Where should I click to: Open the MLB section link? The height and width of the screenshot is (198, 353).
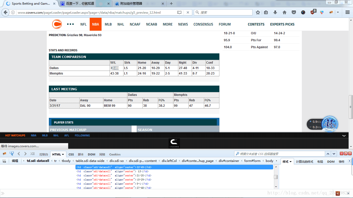[x=108, y=24]
